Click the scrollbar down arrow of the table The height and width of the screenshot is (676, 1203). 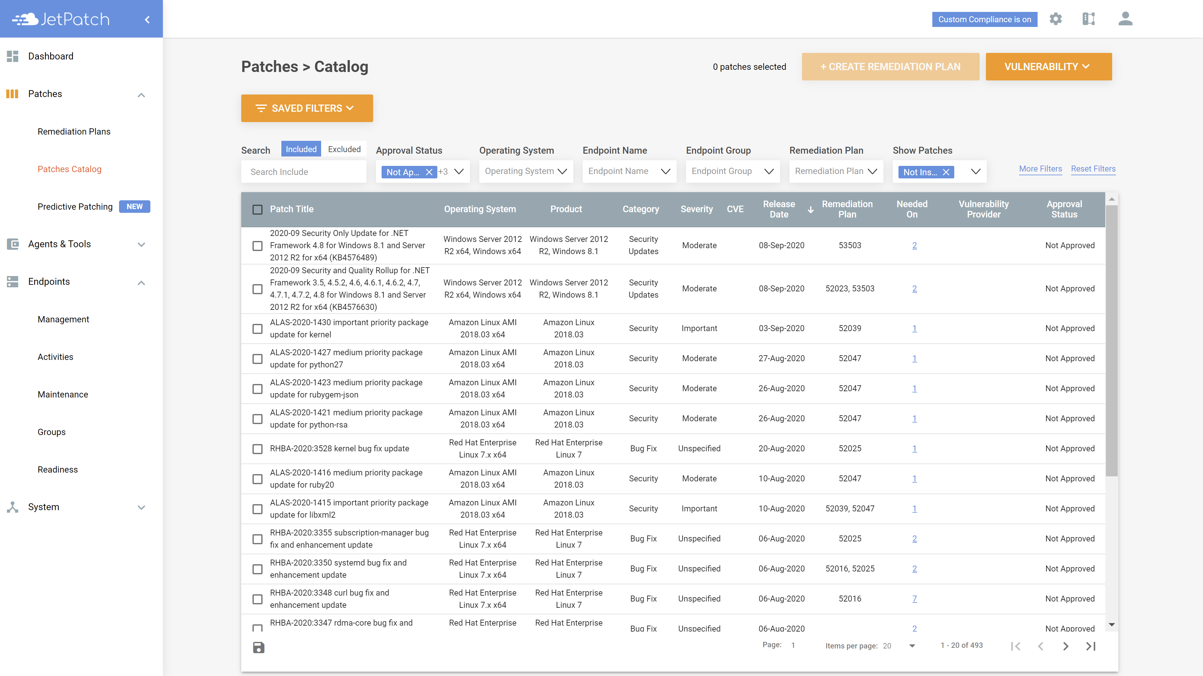tap(1112, 625)
